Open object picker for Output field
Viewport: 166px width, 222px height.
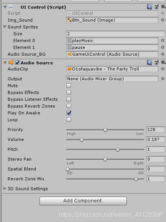[163, 79]
